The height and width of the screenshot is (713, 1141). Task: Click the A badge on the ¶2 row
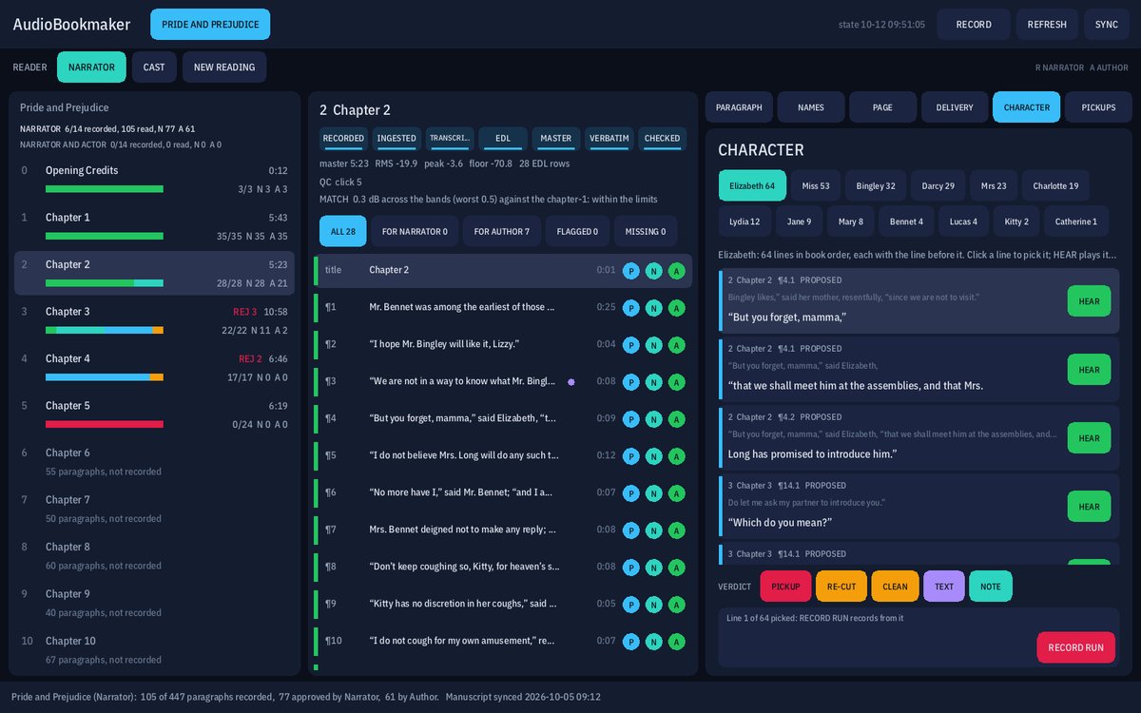tap(676, 345)
